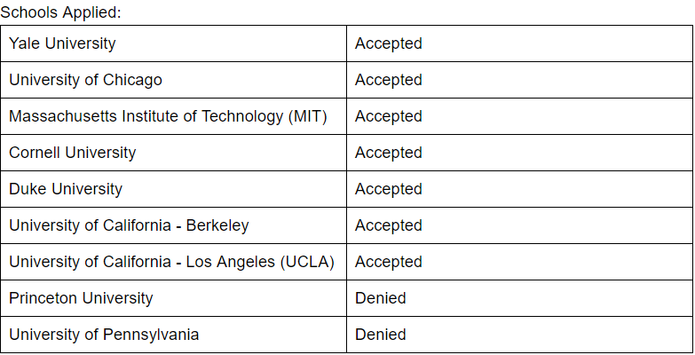The width and height of the screenshot is (695, 355).
Task: Click the Cornell University cell
Action: click(73, 153)
